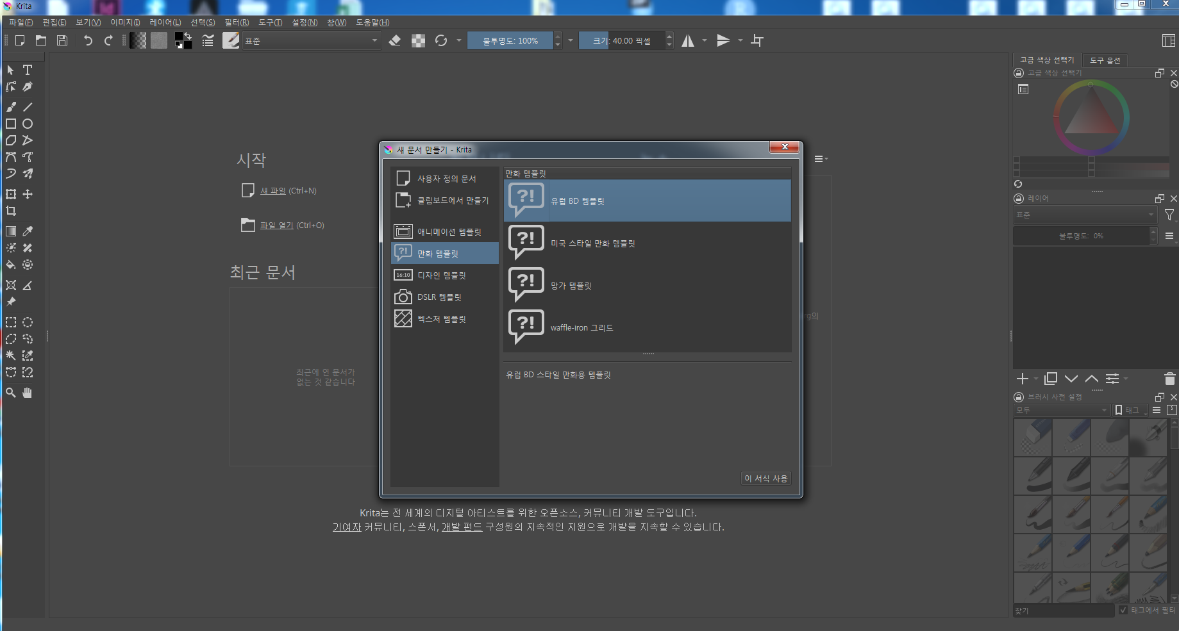The image size is (1179, 631).
Task: Select the Freehand Brush tool
Action: pos(11,107)
